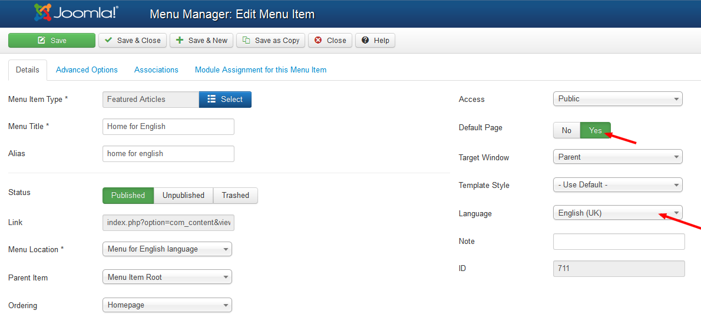Open Help via question mark icon
The image size is (701, 327).
point(365,40)
